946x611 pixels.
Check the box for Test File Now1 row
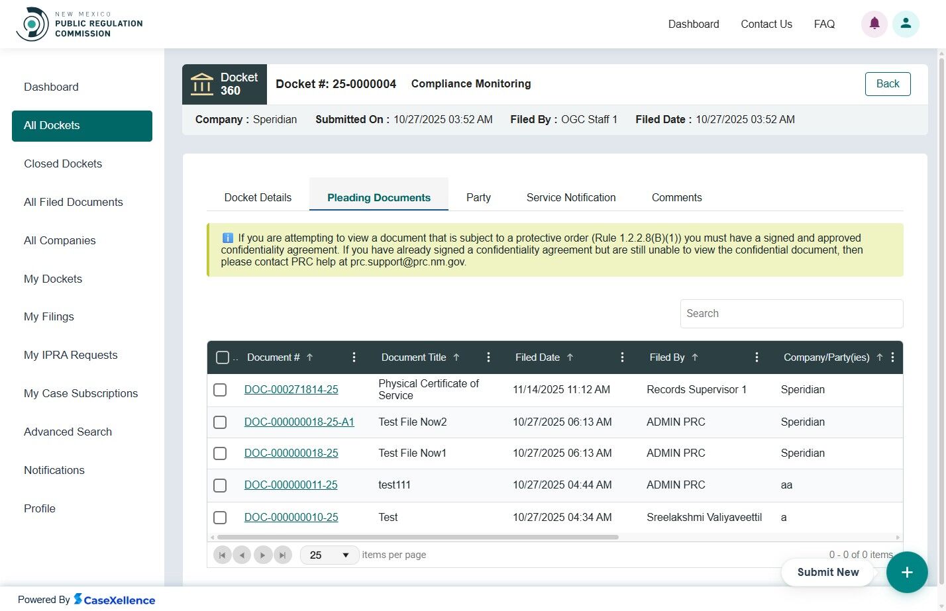[220, 453]
